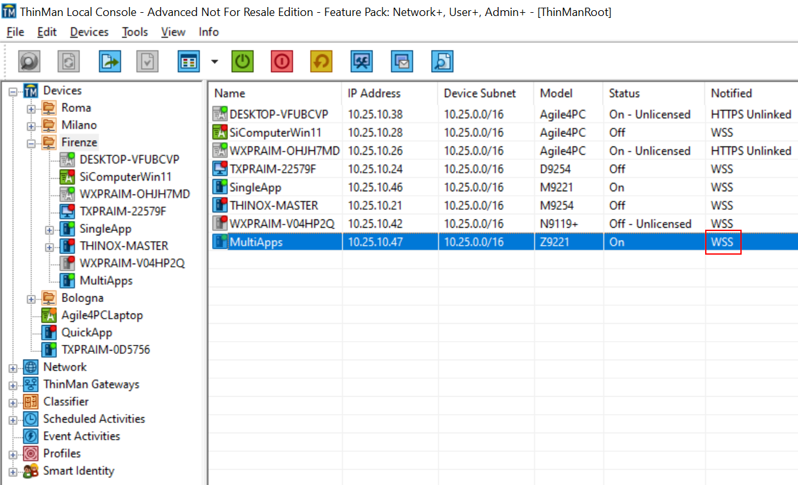The width and height of the screenshot is (798, 485).
Task: Click the WXPRAIM-OHJH7MD row icon in list
Action: pyautogui.click(x=220, y=150)
